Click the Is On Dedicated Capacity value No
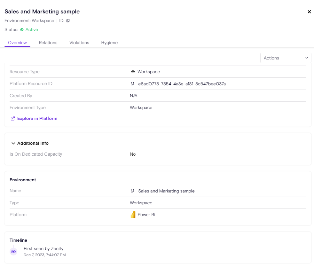Viewport: 314px width, 274px height. (133, 154)
